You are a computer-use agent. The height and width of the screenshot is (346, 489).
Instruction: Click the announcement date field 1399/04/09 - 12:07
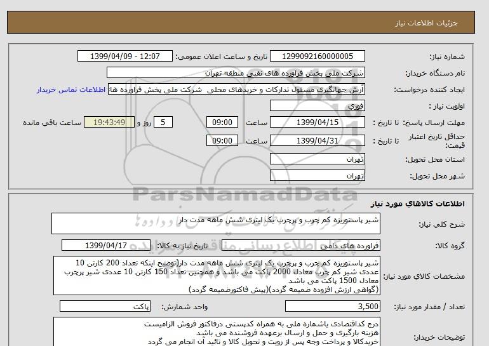pos(124,56)
